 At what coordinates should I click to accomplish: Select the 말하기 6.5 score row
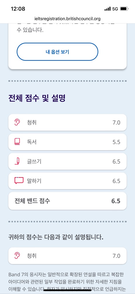[67, 181]
